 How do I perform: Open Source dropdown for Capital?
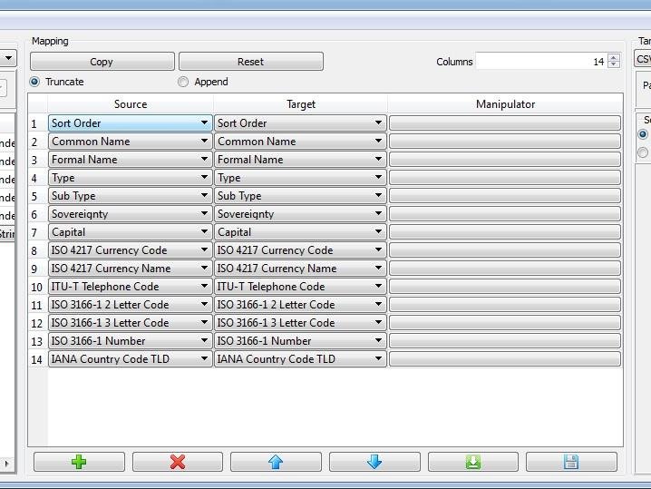click(131, 232)
